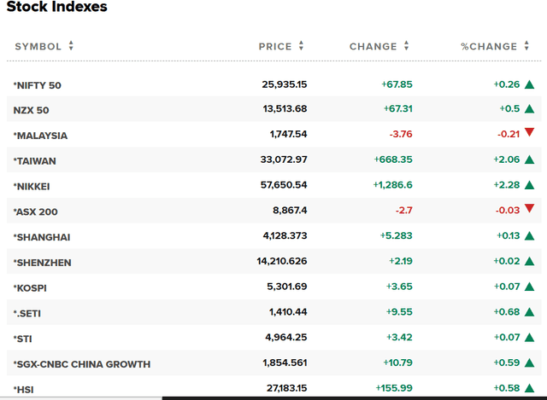Screen dimensions: 547x400
Task: Select the price 14,210.626
Action: [x=282, y=261]
